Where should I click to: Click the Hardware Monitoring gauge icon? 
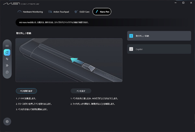pyautogui.click(x=19, y=12)
